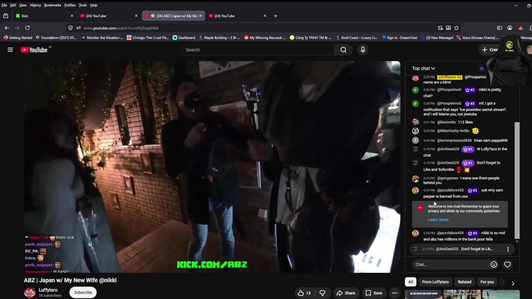Open more actions under the video

pos(394,293)
